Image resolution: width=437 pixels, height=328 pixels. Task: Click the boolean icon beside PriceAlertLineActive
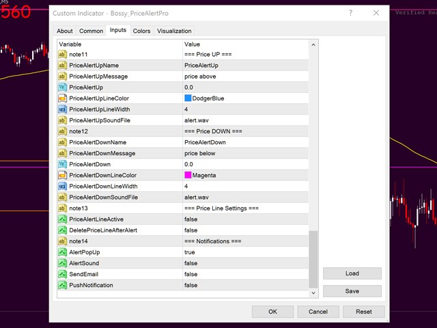click(x=62, y=219)
